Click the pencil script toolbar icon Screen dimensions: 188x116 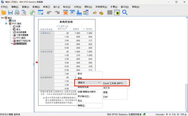tap(94, 12)
